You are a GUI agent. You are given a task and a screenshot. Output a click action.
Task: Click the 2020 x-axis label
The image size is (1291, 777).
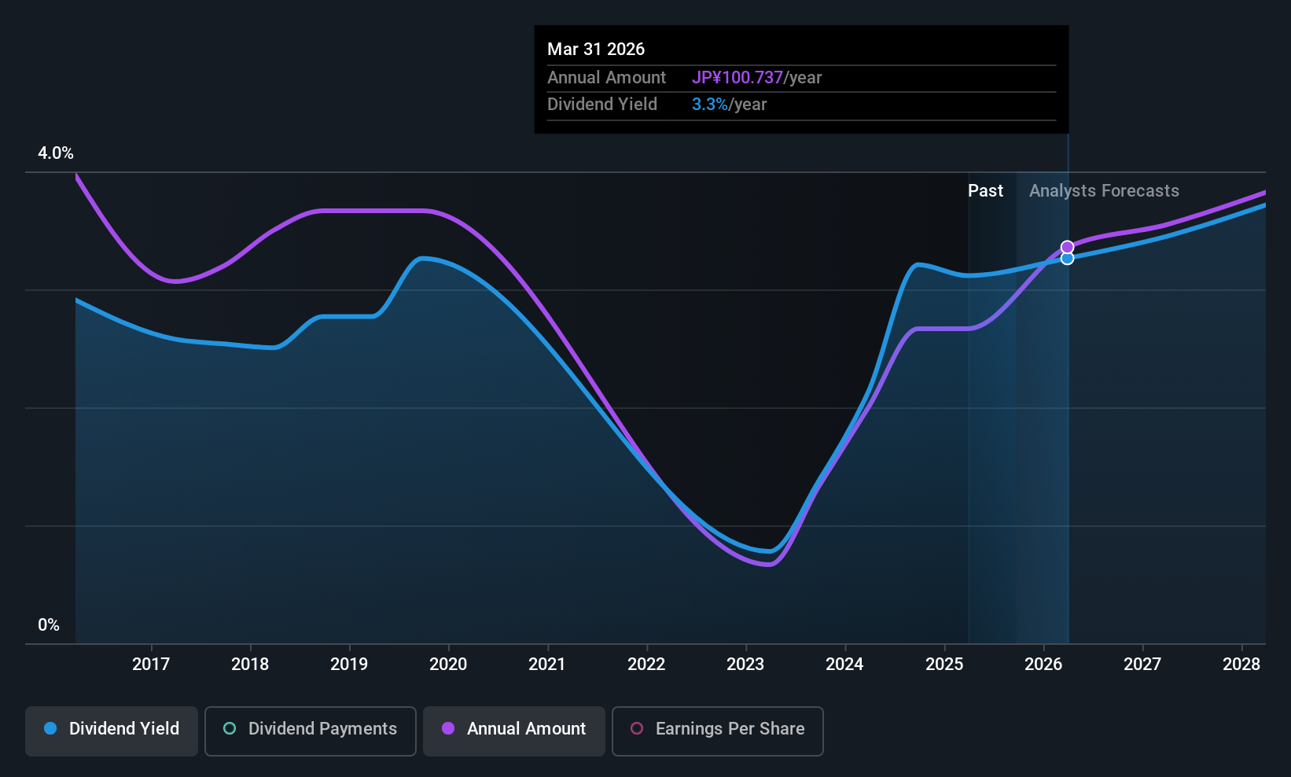448,665
